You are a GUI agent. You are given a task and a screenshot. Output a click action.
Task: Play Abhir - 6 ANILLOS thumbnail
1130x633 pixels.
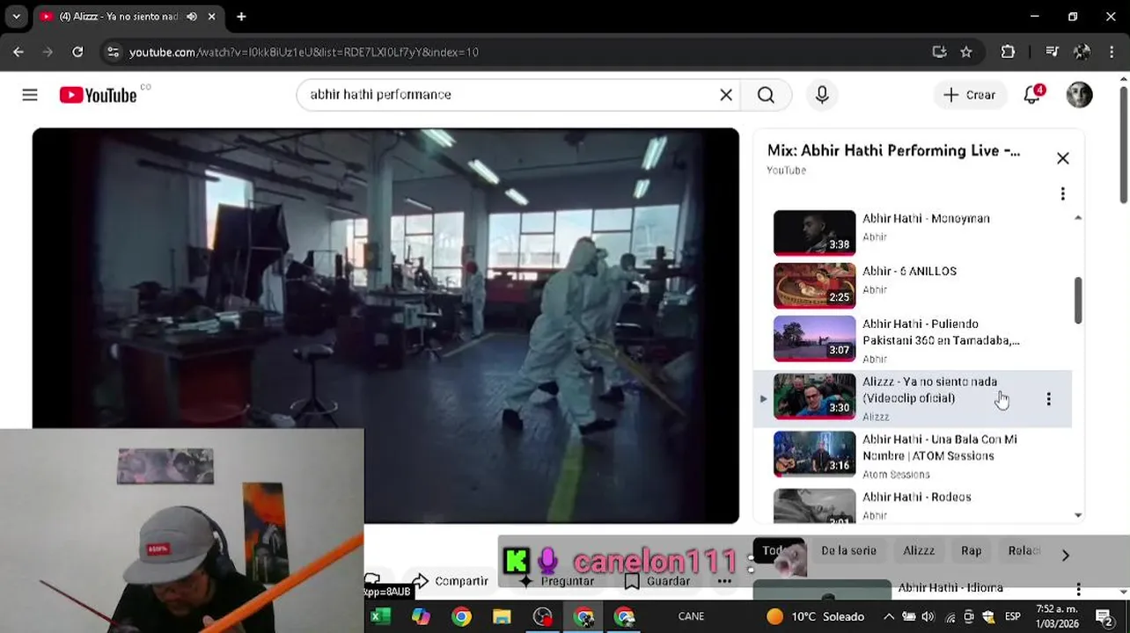(814, 286)
